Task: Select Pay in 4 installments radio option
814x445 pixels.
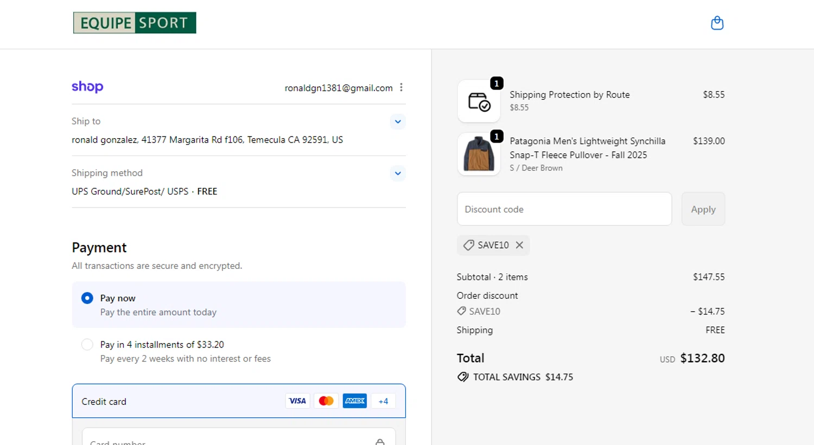Action: pos(87,344)
